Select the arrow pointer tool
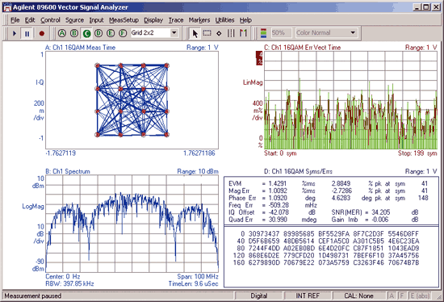 coord(195,33)
